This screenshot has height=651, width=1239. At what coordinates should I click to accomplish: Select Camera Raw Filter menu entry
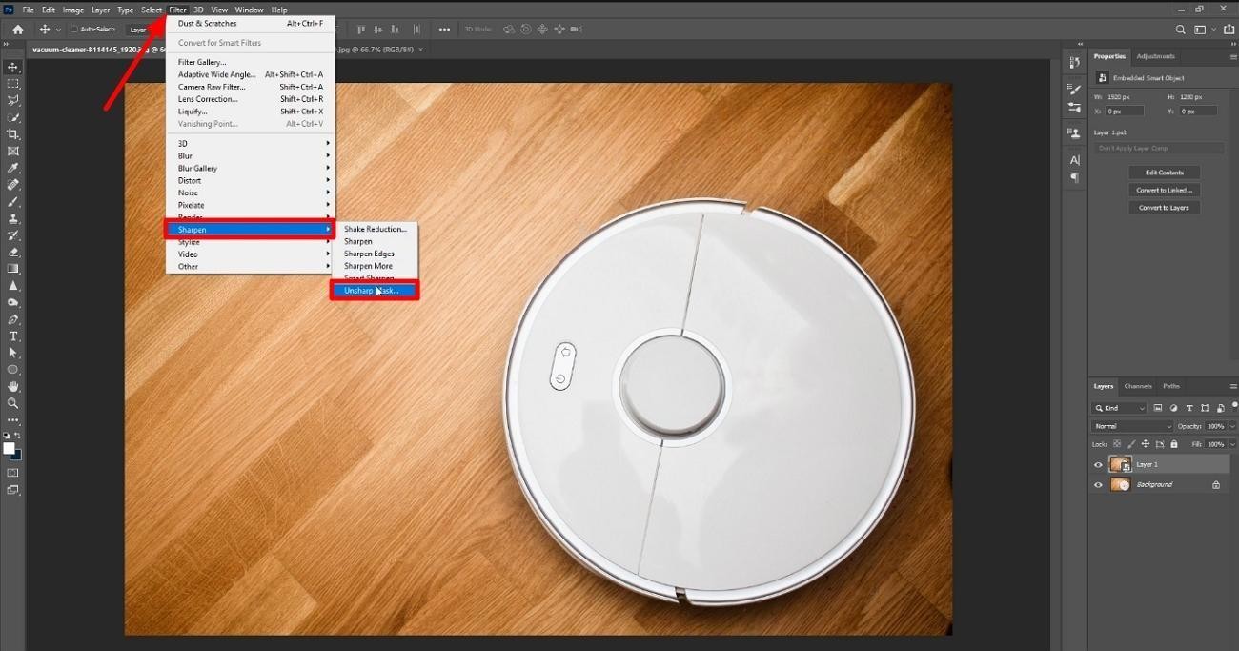pos(250,87)
